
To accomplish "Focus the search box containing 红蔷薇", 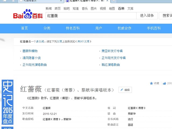I will [x=91, y=16].
